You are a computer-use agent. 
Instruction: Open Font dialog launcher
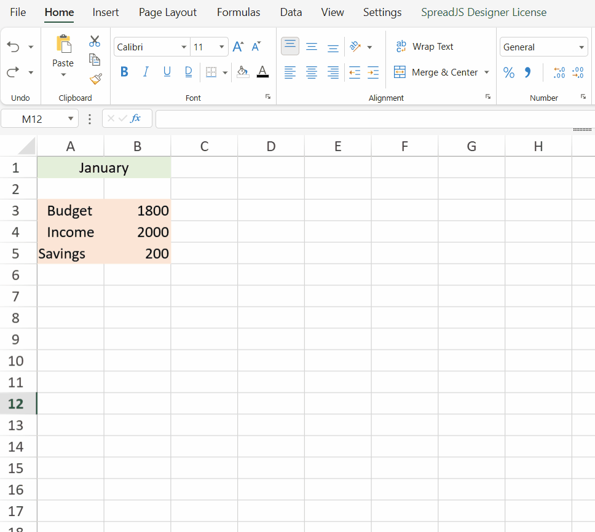coord(268,96)
